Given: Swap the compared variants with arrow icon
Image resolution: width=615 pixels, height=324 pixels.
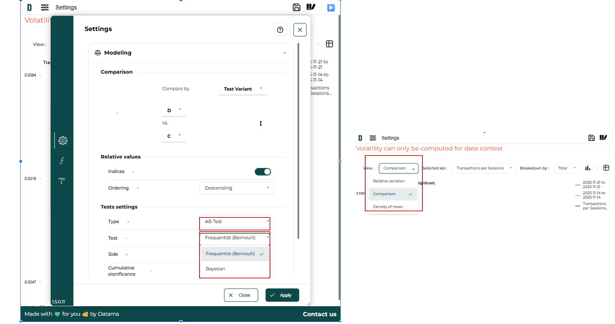Looking at the screenshot, I should [261, 123].
